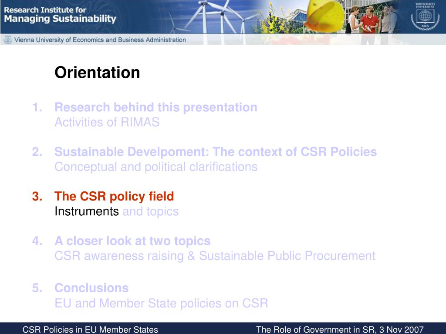
Task: Click 'Activities of RIMAS' subtitle
Action: pos(107,122)
